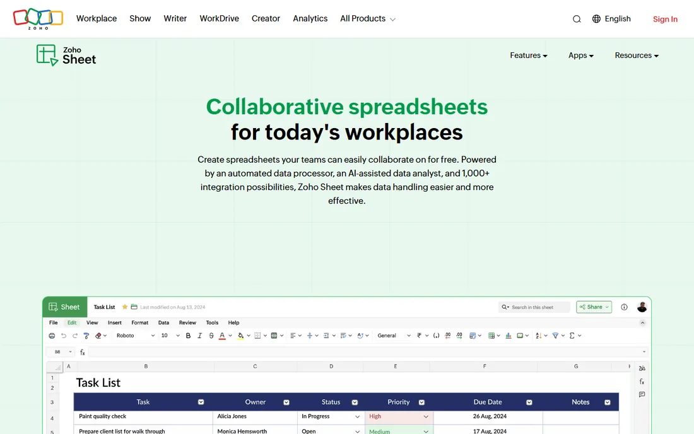694x434 pixels.
Task: Open the Owner column filter dropdown
Action: pyautogui.click(x=286, y=402)
